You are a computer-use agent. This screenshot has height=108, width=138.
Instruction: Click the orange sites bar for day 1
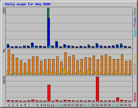click(x=9, y=62)
